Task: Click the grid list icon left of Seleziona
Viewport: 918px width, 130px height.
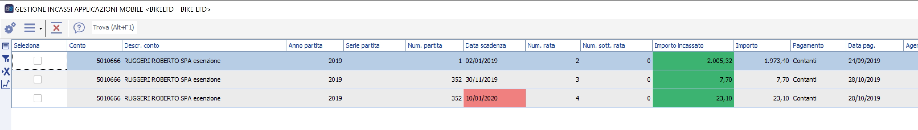Action: pyautogui.click(x=6, y=46)
